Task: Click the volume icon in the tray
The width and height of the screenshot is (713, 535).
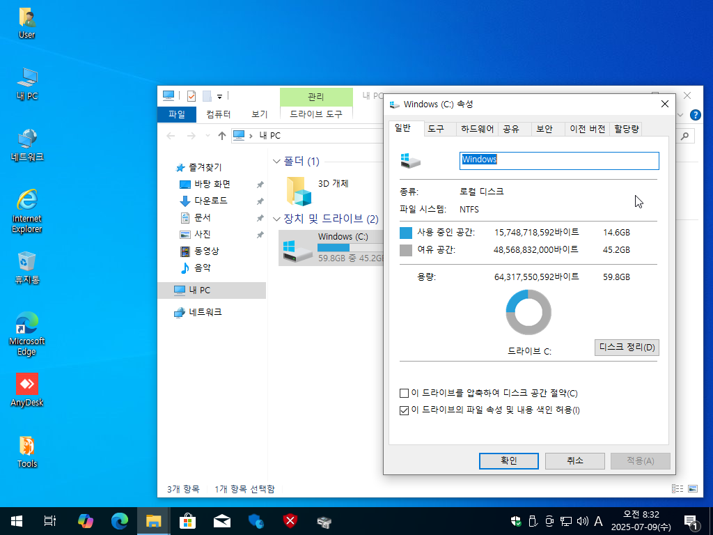Action: click(x=582, y=521)
